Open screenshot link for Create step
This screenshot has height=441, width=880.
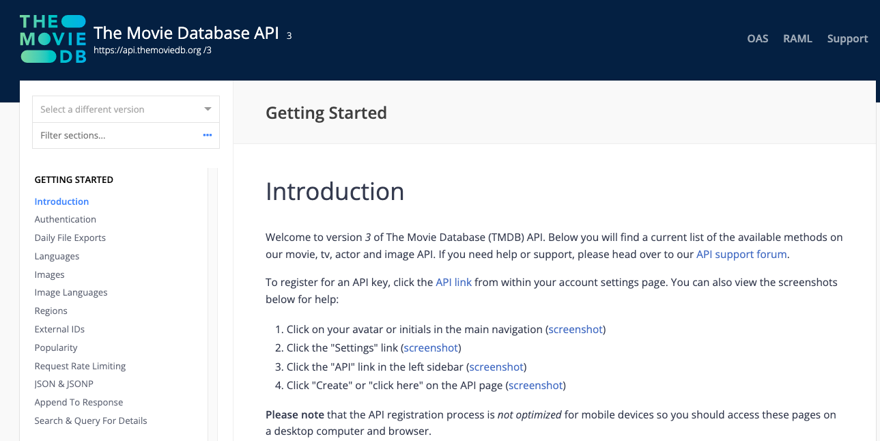(x=536, y=385)
